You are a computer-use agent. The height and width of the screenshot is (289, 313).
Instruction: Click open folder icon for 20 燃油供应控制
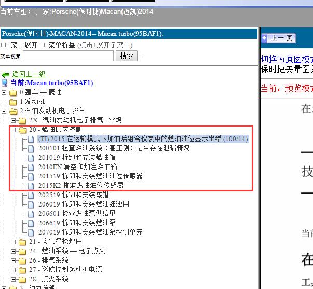coord(22,130)
